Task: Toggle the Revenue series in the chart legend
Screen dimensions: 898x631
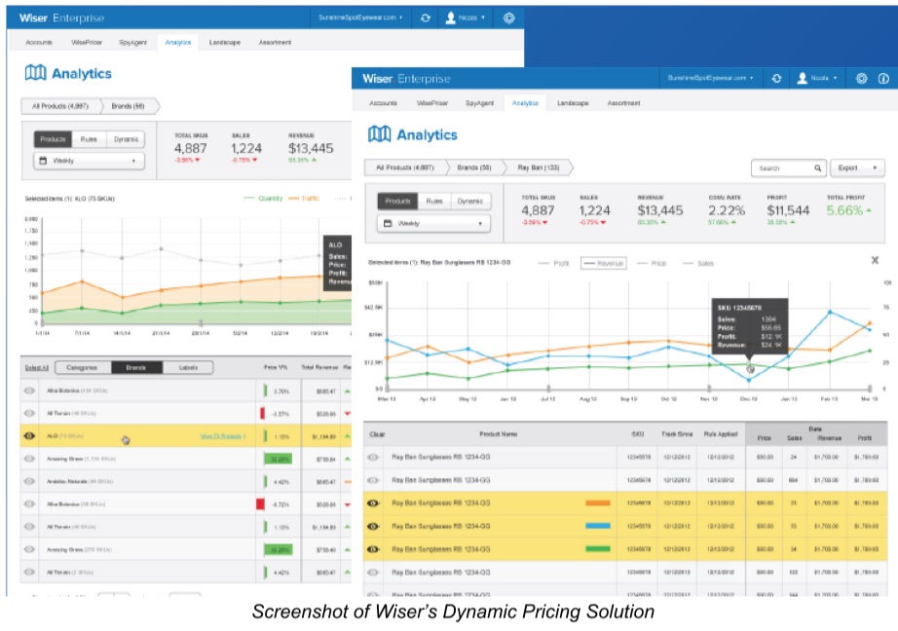Action: [603, 263]
